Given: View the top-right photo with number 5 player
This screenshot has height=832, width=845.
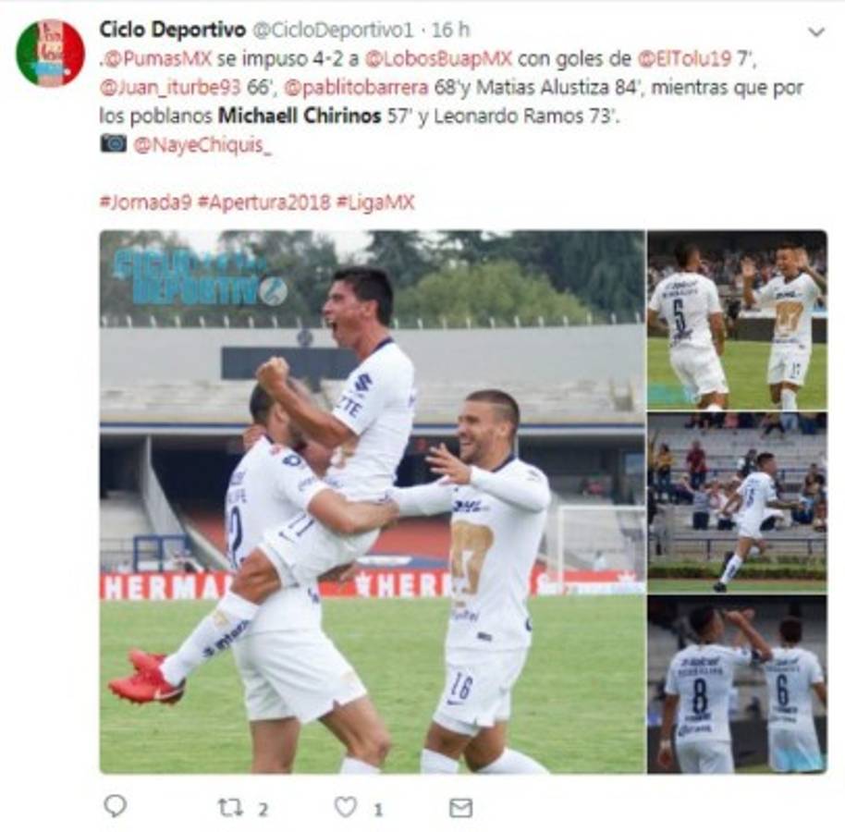Looking at the screenshot, I should pos(737,320).
